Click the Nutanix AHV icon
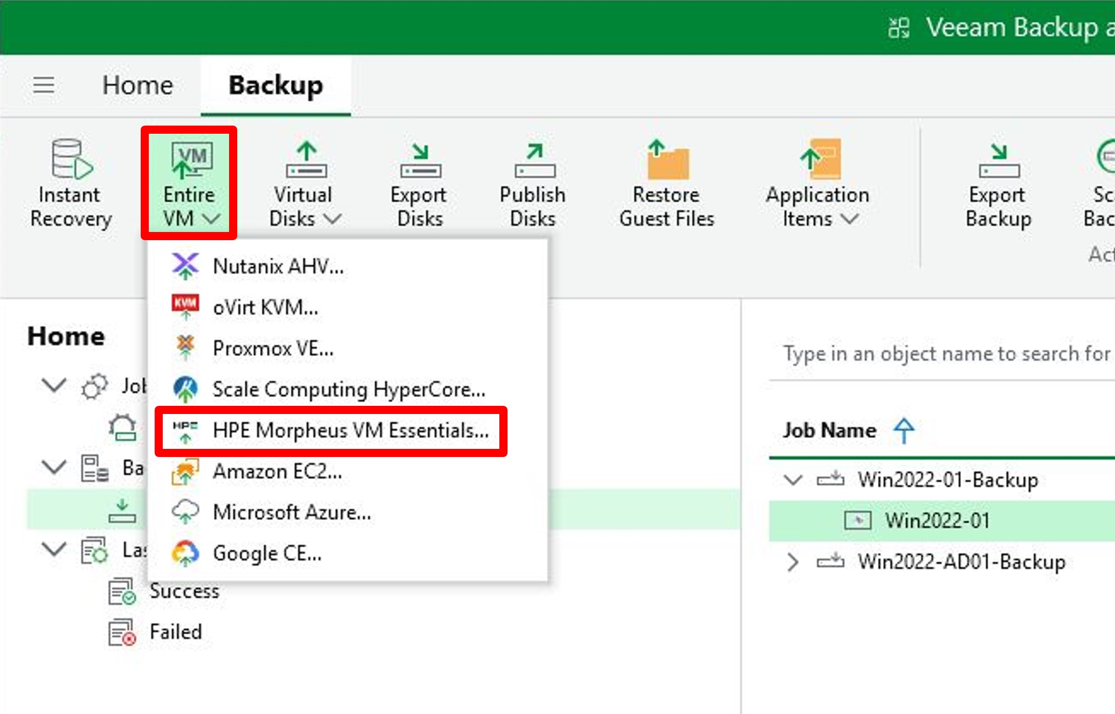1115x714 pixels. (185, 266)
